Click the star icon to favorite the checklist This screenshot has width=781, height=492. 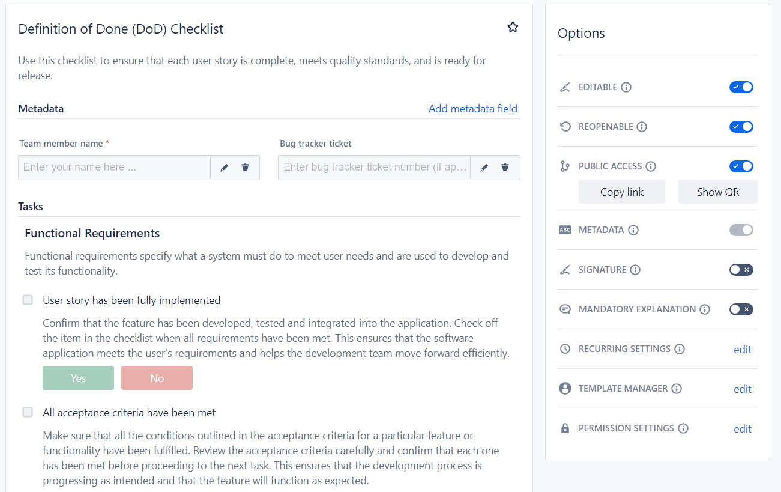pos(513,26)
